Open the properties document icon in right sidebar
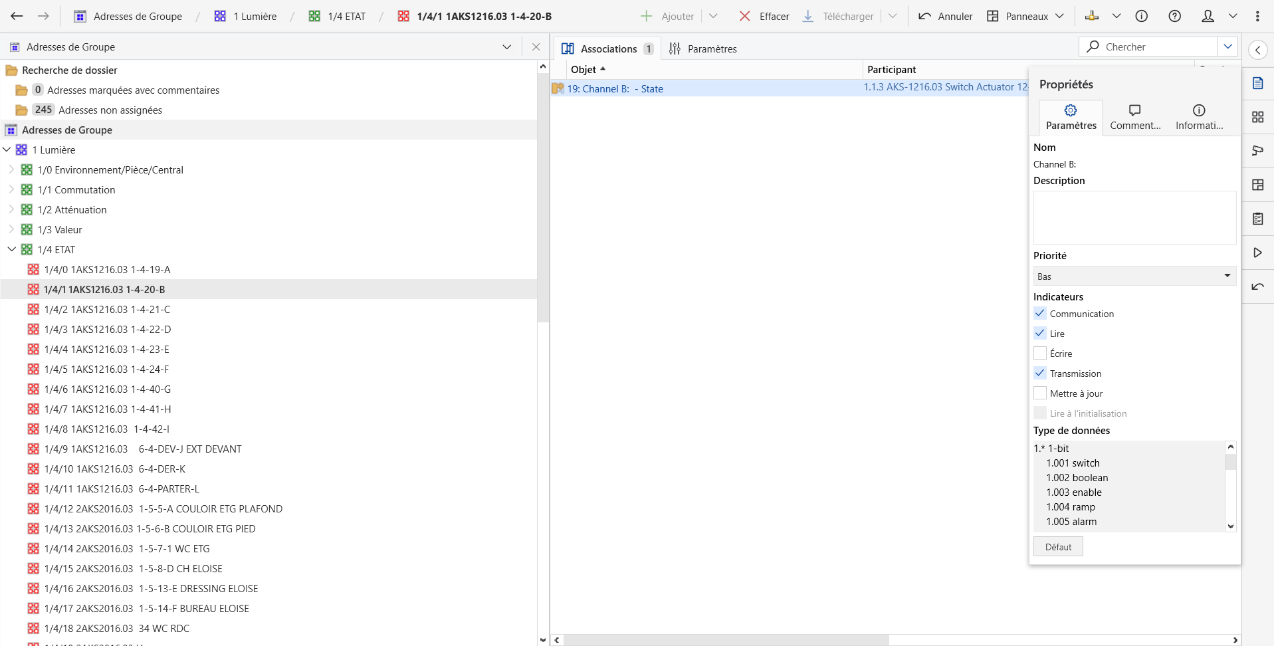 pos(1257,83)
